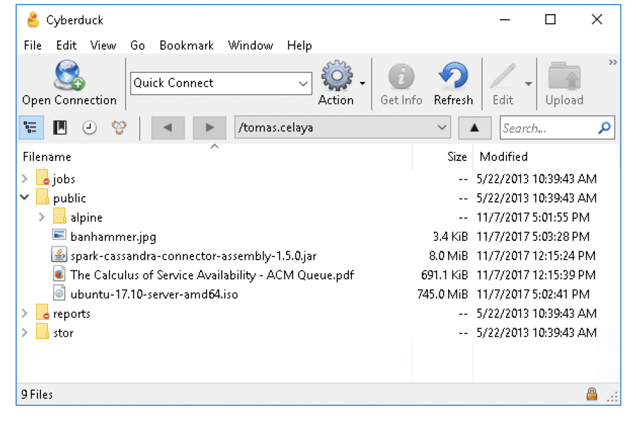The height and width of the screenshot is (423, 636).
Task: Click the 745.0 MiB size value
Action: (442, 294)
